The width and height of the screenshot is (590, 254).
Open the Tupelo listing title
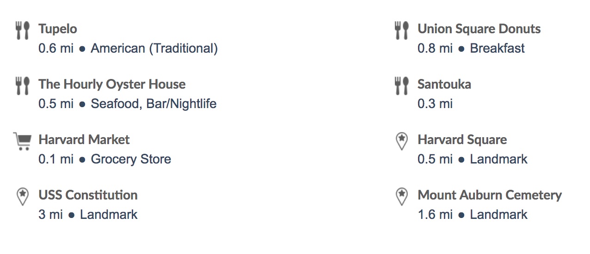coord(58,29)
